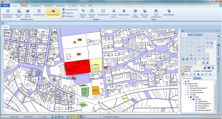Click the Arbeitssitzungen button

click(53, 12)
